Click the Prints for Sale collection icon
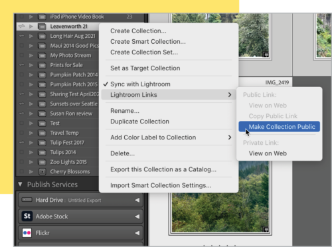 42,65
